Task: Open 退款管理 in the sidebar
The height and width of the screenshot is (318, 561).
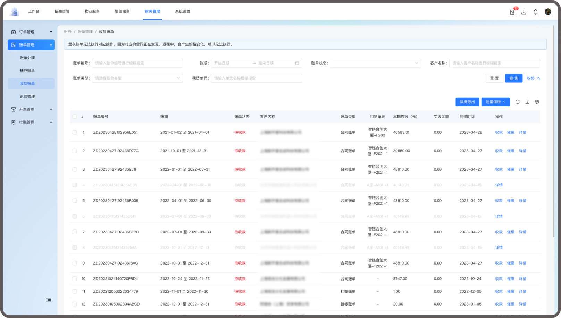Action: 27,97
